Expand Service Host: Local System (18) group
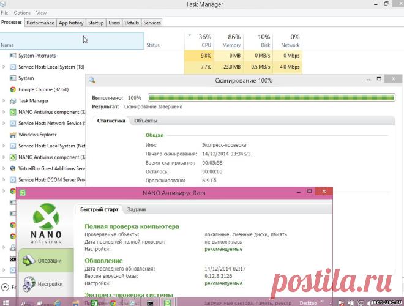This screenshot has width=404, height=306. pos(4,67)
